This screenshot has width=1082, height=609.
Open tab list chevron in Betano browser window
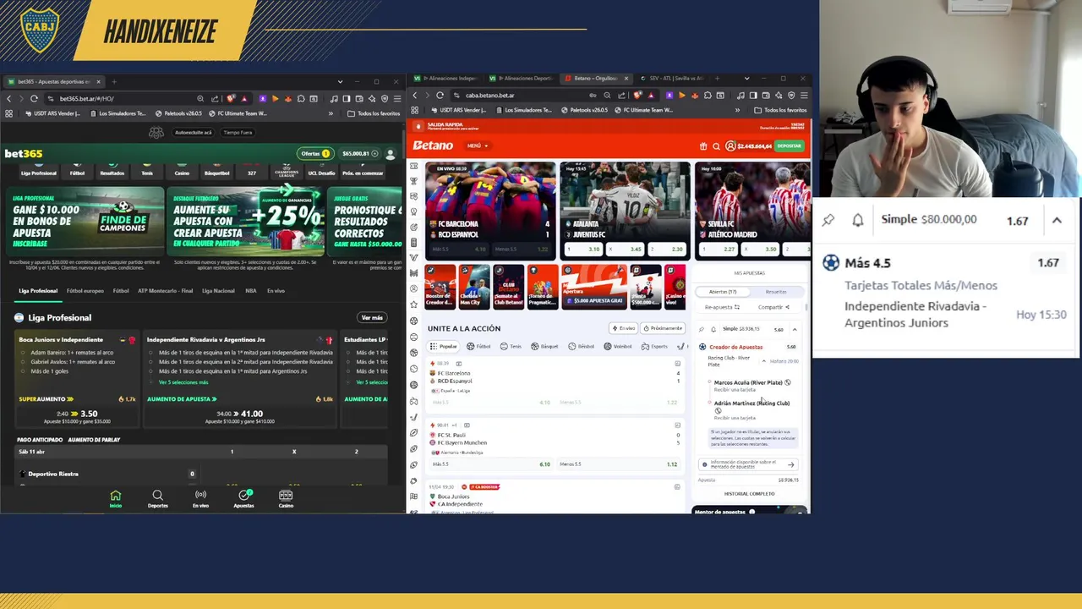[x=746, y=79]
